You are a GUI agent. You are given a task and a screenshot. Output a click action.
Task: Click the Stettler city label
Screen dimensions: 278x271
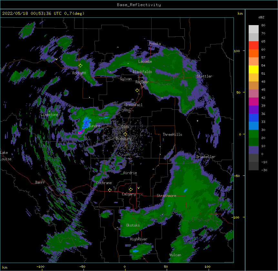[204, 76]
